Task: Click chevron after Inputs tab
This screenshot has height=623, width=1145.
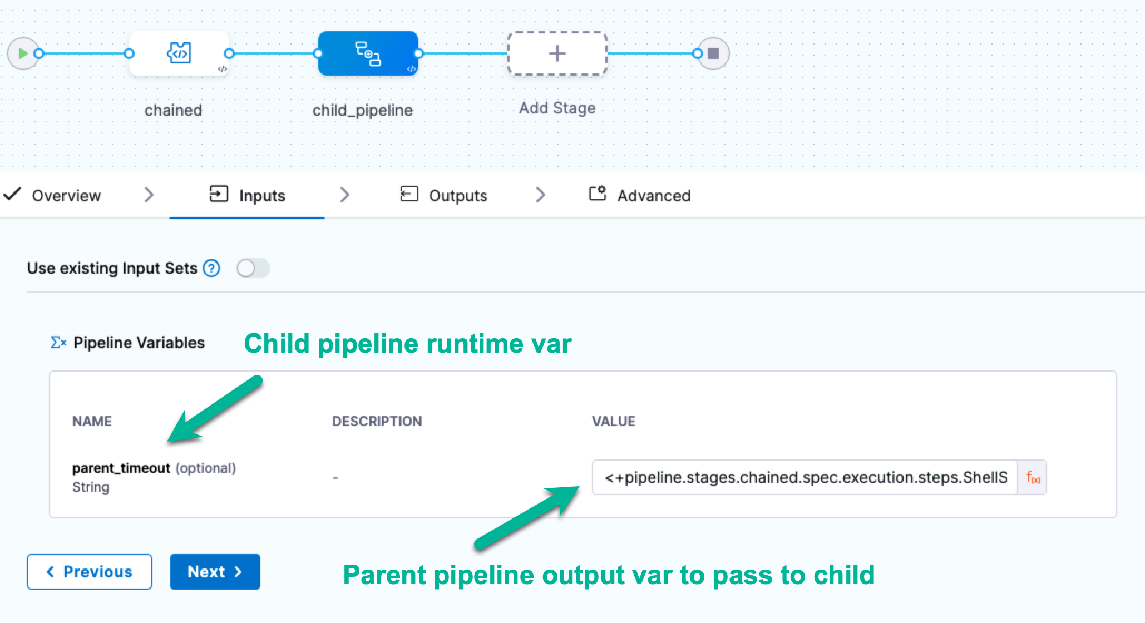Action: pos(344,195)
